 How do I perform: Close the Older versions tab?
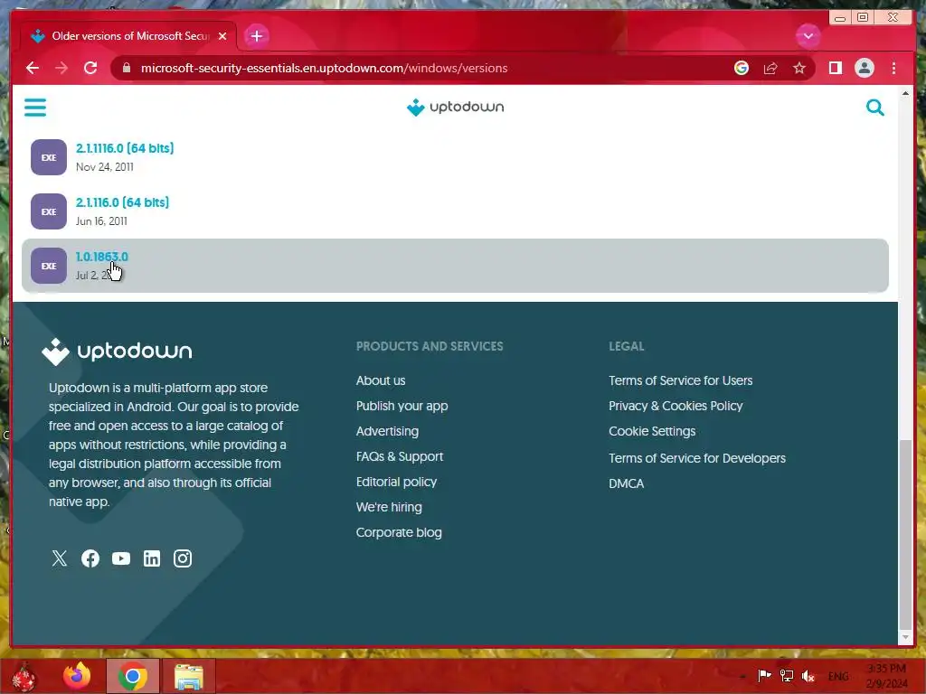pos(222,36)
